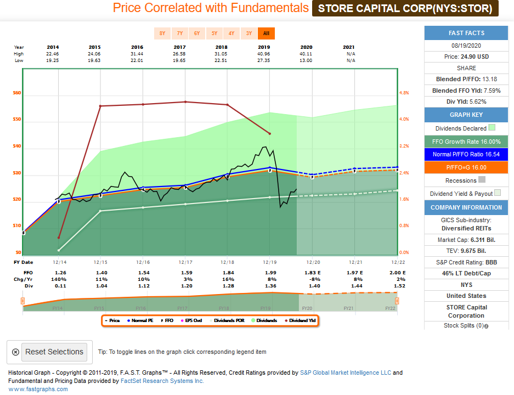The height and width of the screenshot is (395, 514).
Task: Toggle the Normal PE legend item
Action: point(140,320)
